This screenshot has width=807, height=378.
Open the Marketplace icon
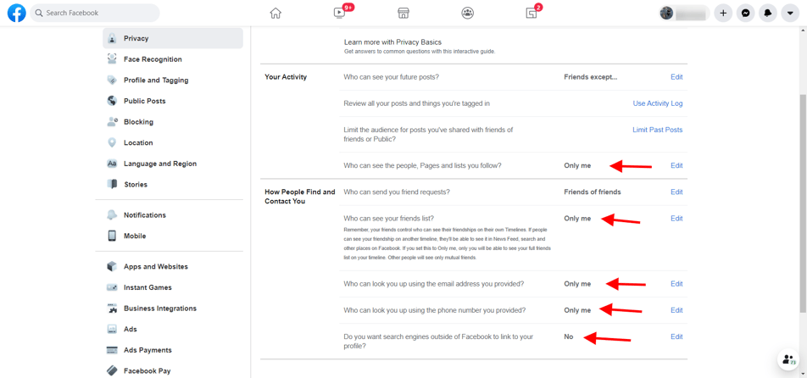pos(403,14)
